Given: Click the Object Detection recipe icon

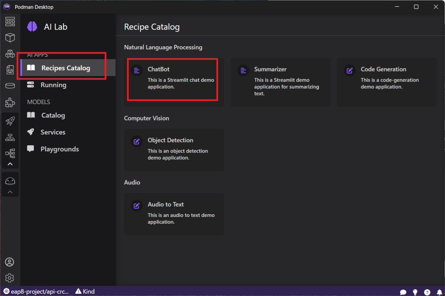Looking at the screenshot, I should pos(136,141).
